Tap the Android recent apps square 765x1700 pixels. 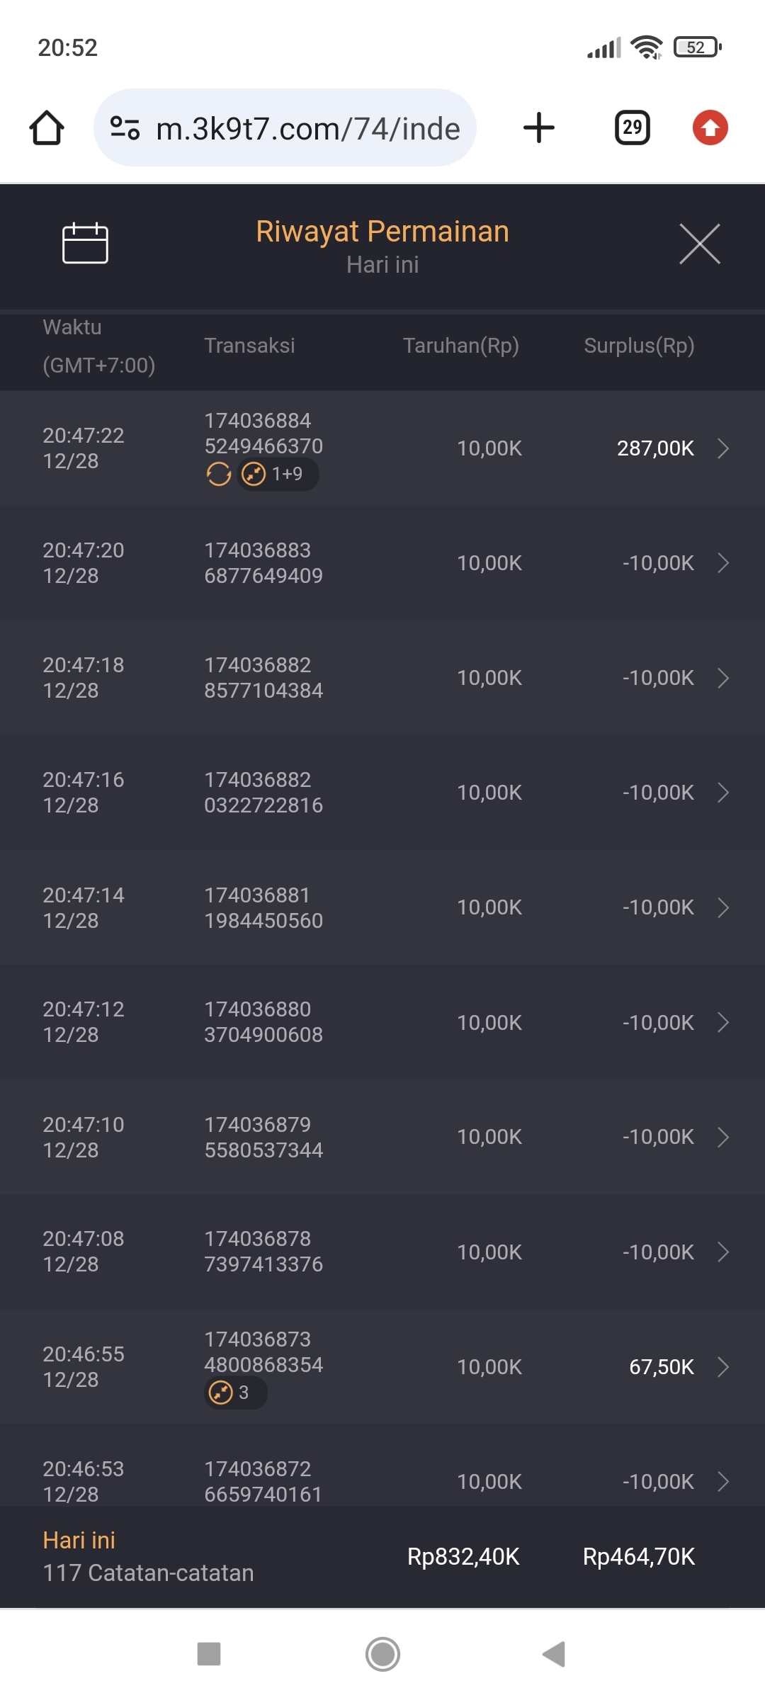pyautogui.click(x=209, y=1654)
